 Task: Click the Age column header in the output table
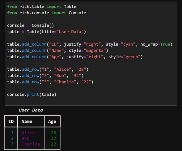click(x=52, y=122)
